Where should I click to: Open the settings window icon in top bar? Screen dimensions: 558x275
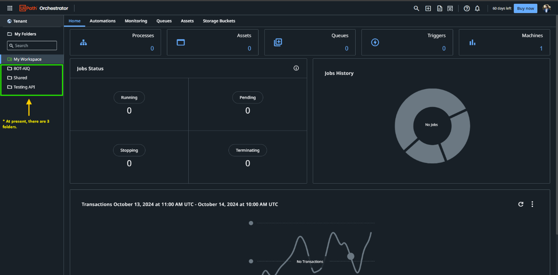tap(450, 9)
